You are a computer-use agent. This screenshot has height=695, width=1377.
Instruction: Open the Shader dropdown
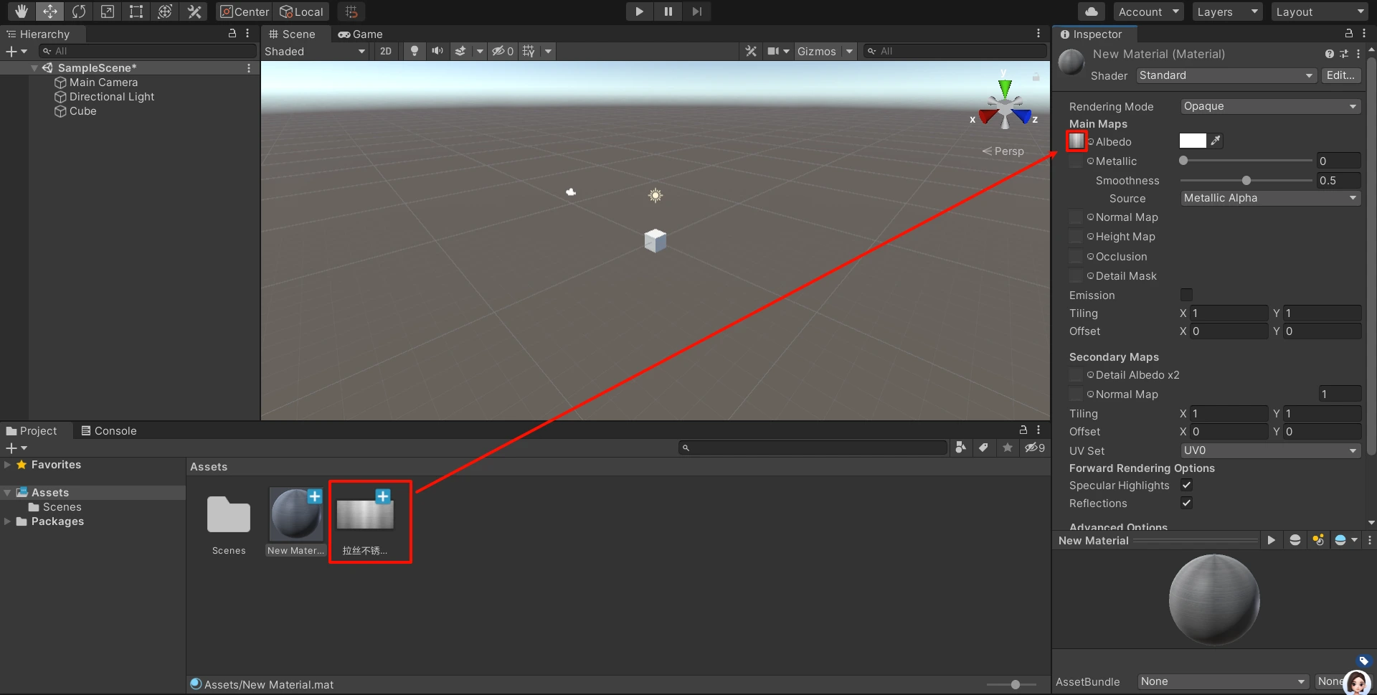1226,75
